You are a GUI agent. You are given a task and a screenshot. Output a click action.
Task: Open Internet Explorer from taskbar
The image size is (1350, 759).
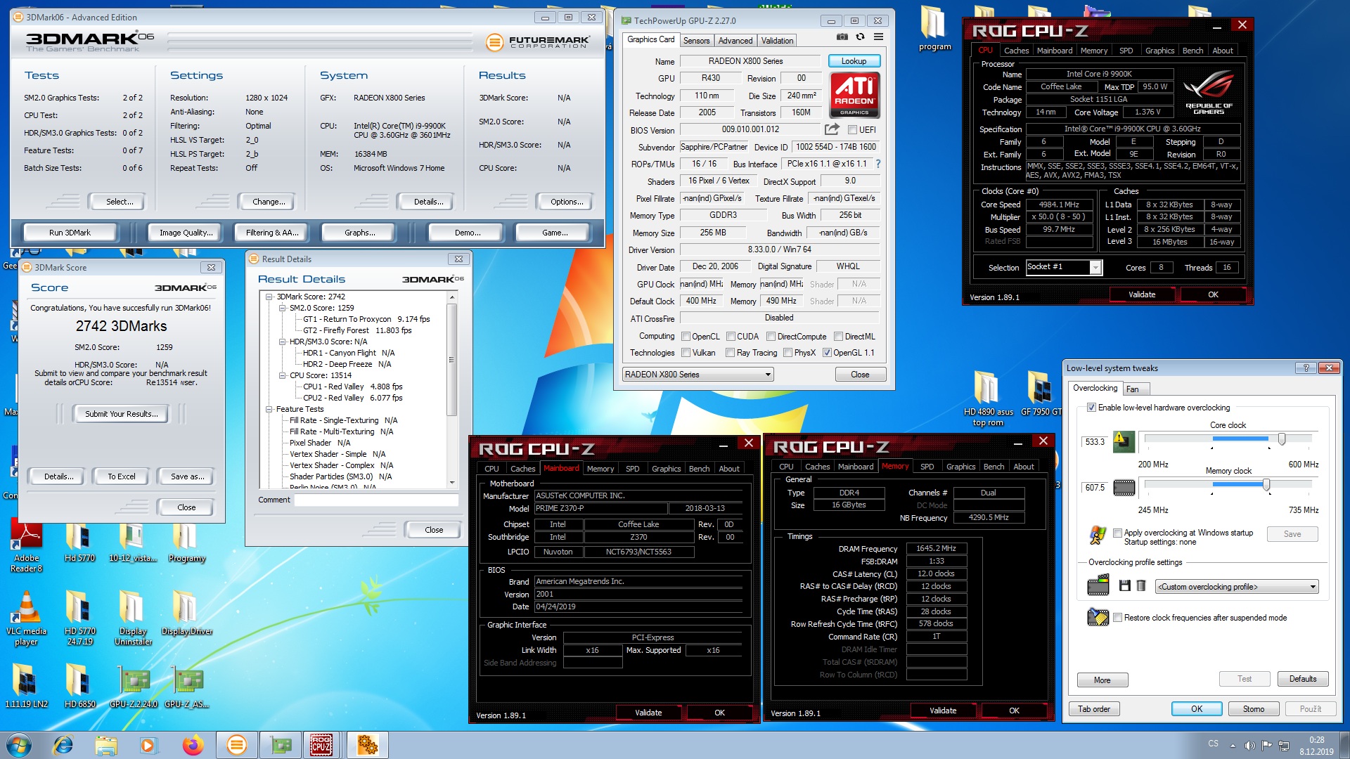[63, 745]
